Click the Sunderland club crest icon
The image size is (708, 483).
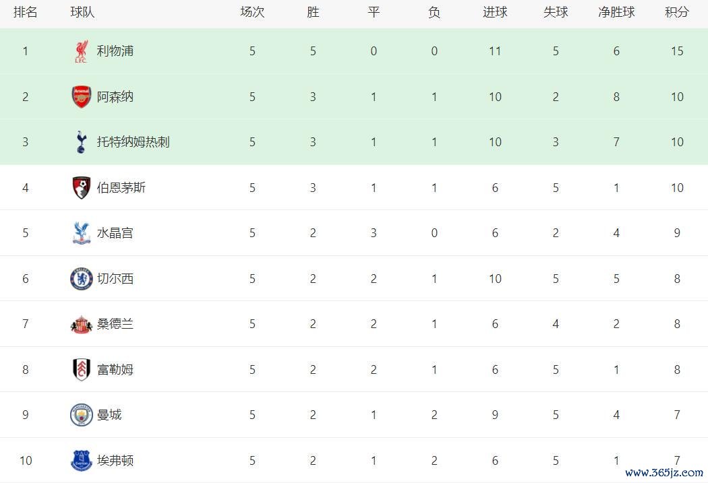(x=81, y=324)
